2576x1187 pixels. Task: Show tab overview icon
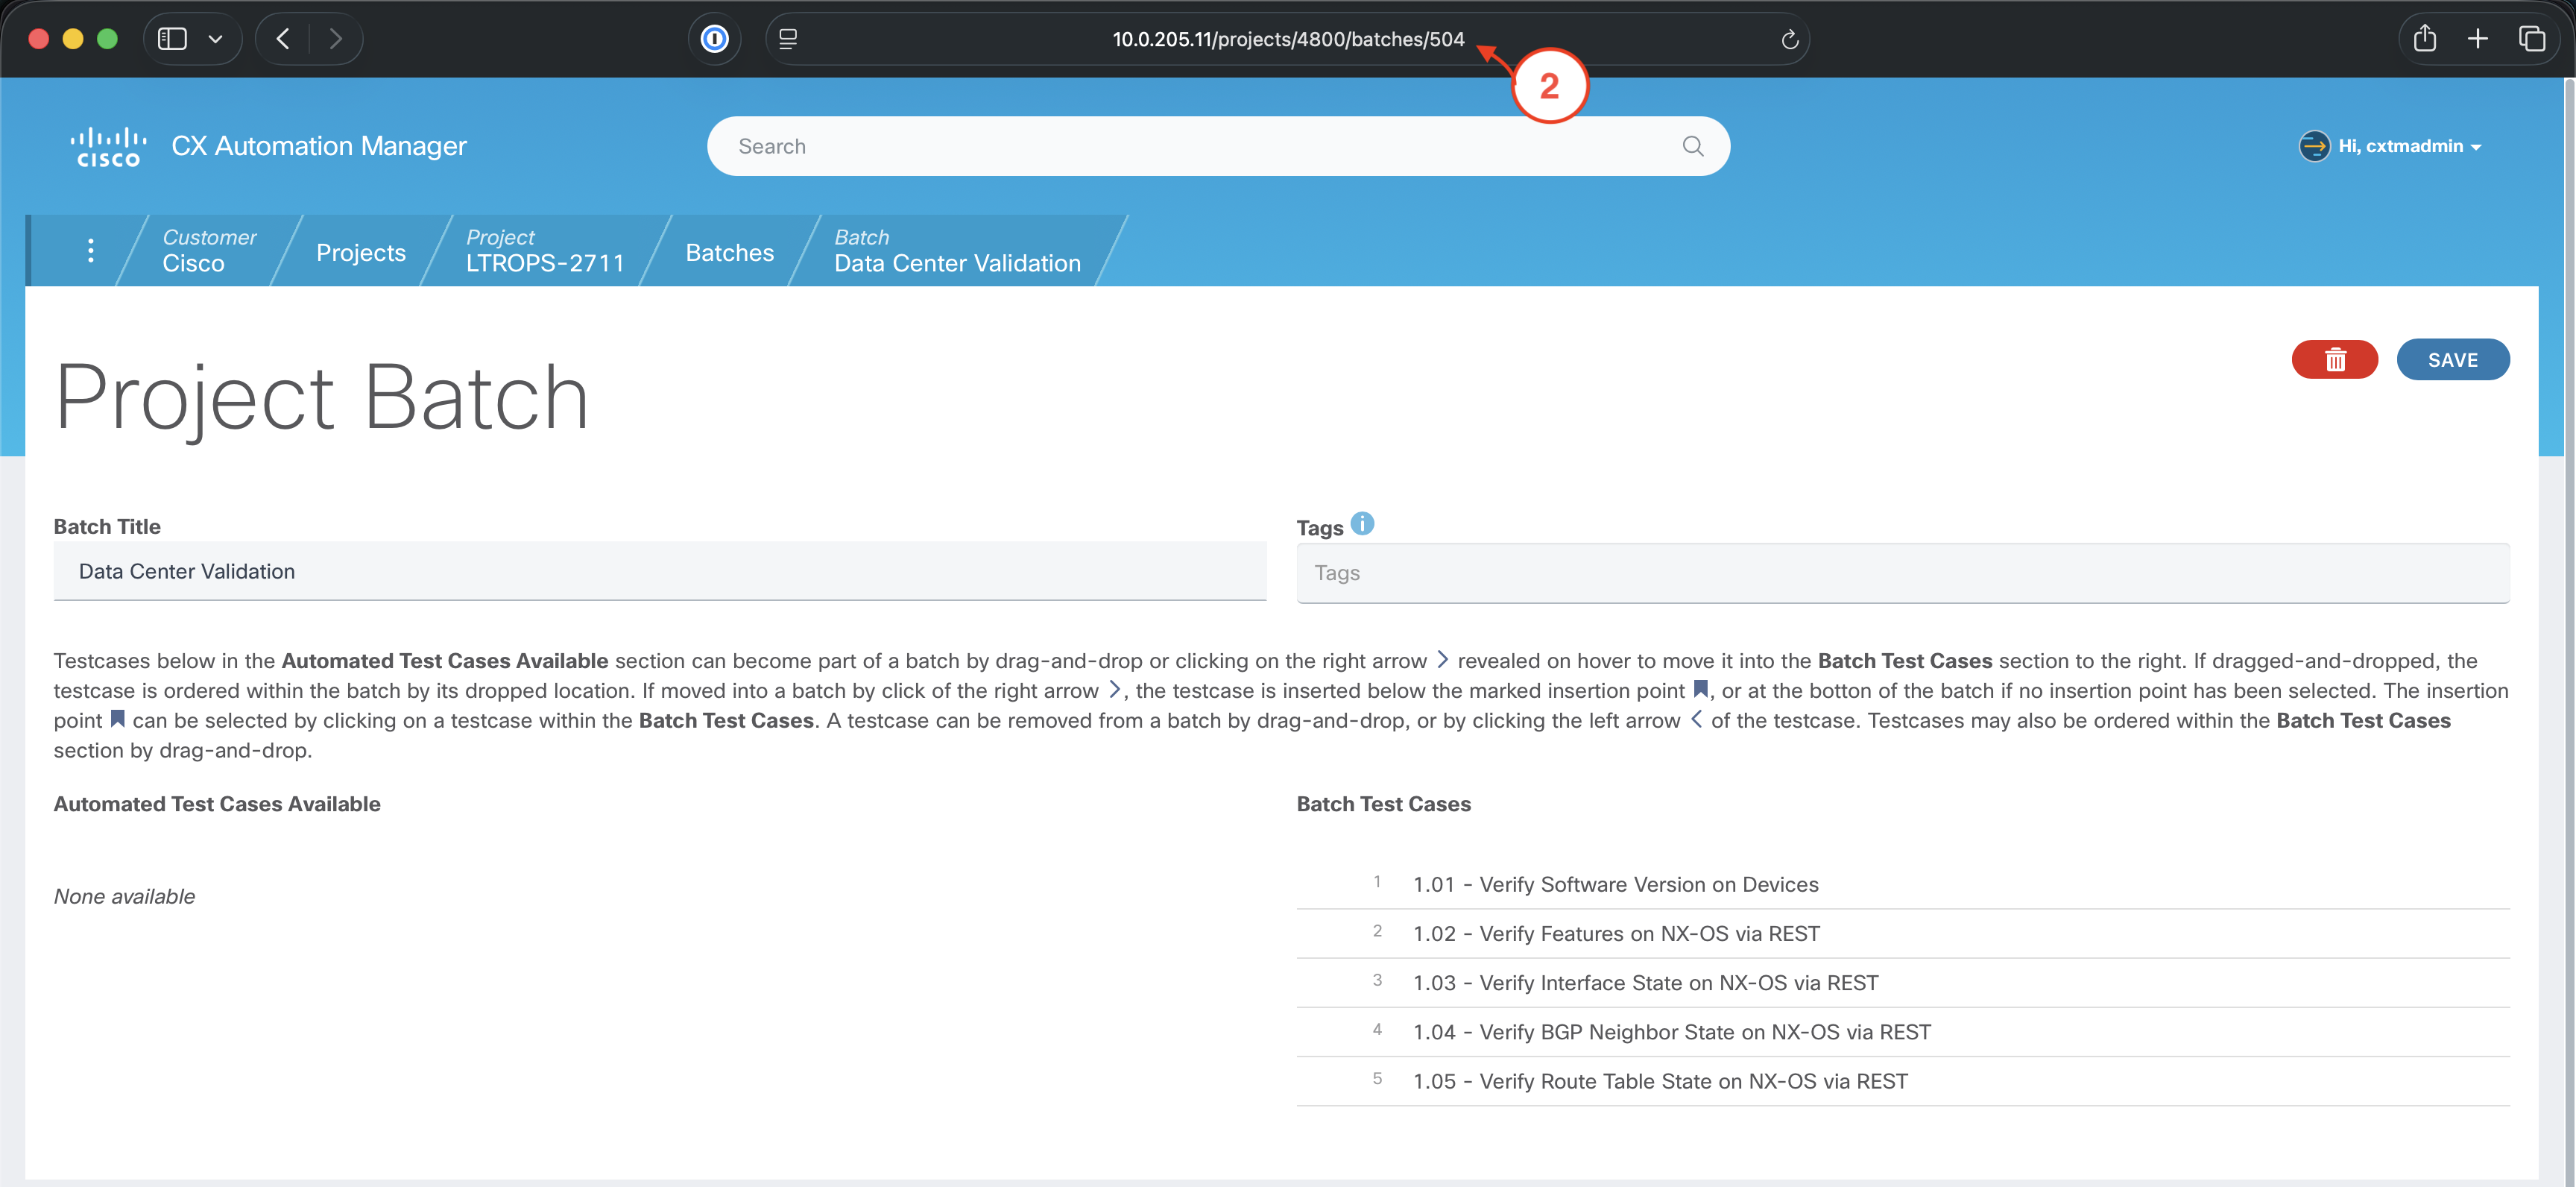[2531, 39]
